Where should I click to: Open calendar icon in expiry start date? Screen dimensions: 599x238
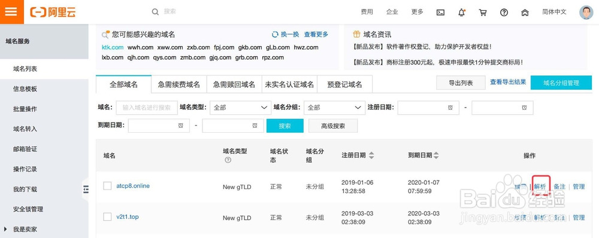pyautogui.click(x=181, y=126)
